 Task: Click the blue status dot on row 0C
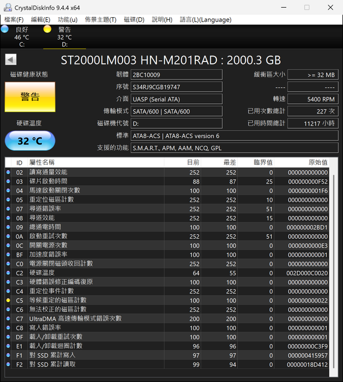(8, 245)
